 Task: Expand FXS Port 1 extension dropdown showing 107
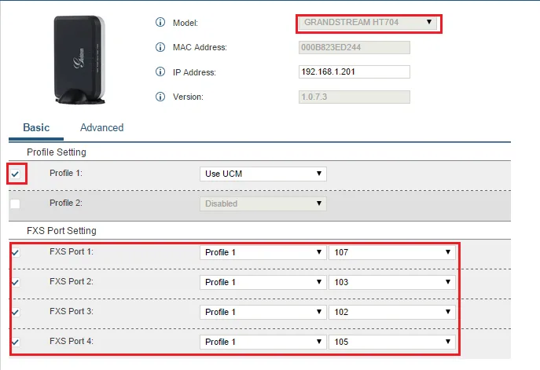click(x=391, y=252)
